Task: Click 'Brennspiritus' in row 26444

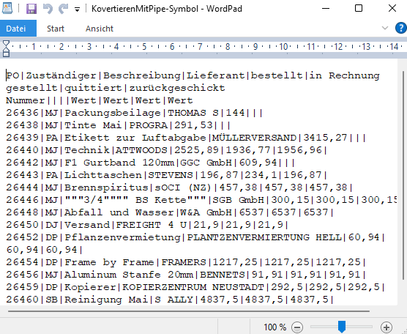Action: [x=106, y=188]
